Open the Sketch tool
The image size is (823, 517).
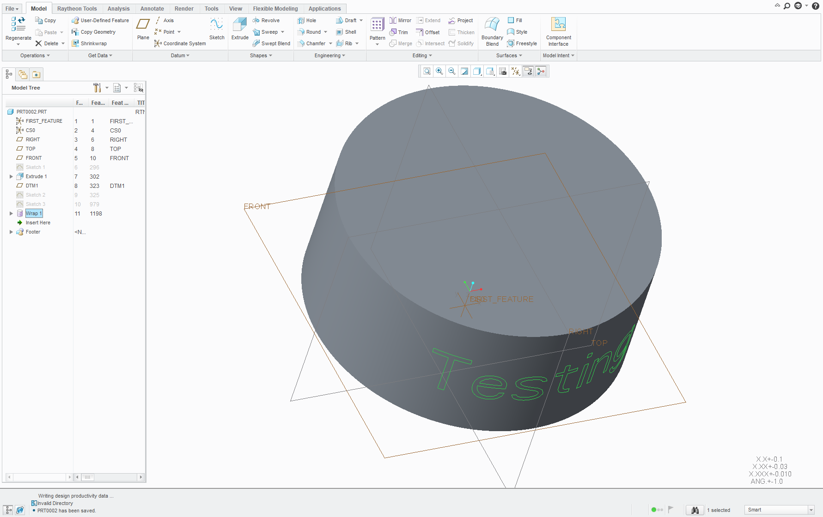click(x=216, y=28)
